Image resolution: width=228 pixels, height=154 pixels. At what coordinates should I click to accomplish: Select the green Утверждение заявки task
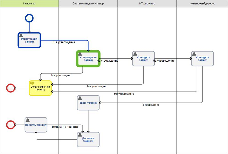88,59
